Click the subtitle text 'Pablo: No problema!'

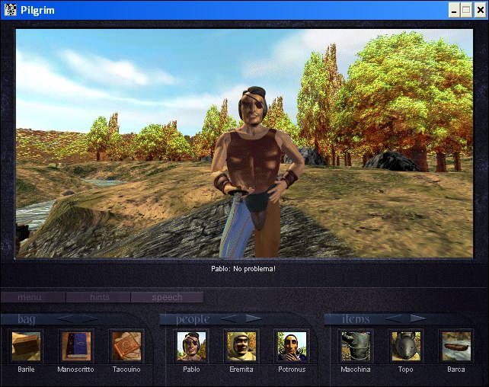tap(243, 268)
